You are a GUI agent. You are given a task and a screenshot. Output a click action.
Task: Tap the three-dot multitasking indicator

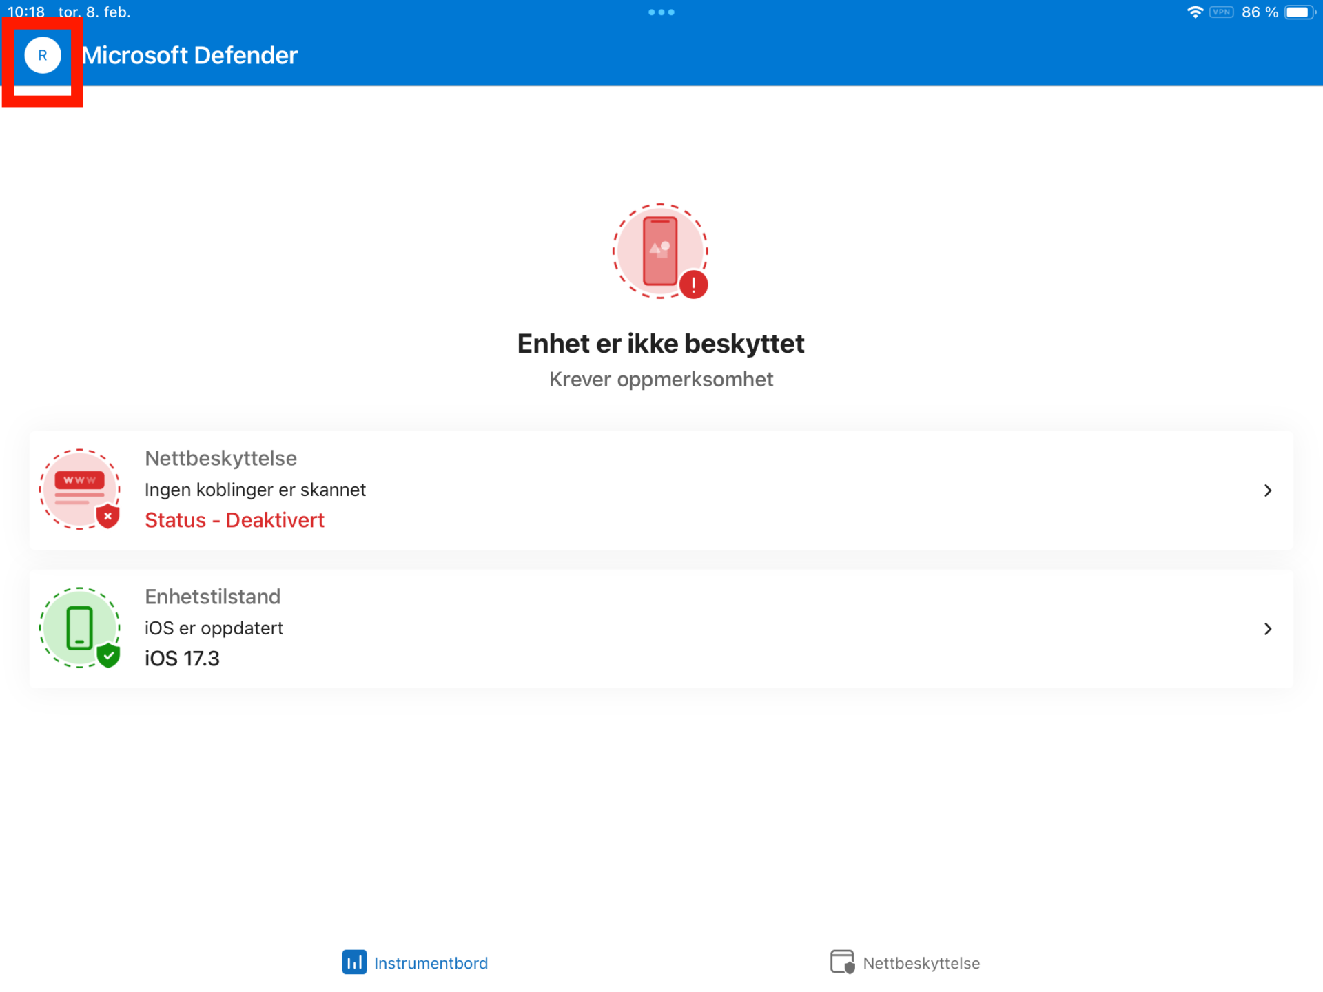661,12
